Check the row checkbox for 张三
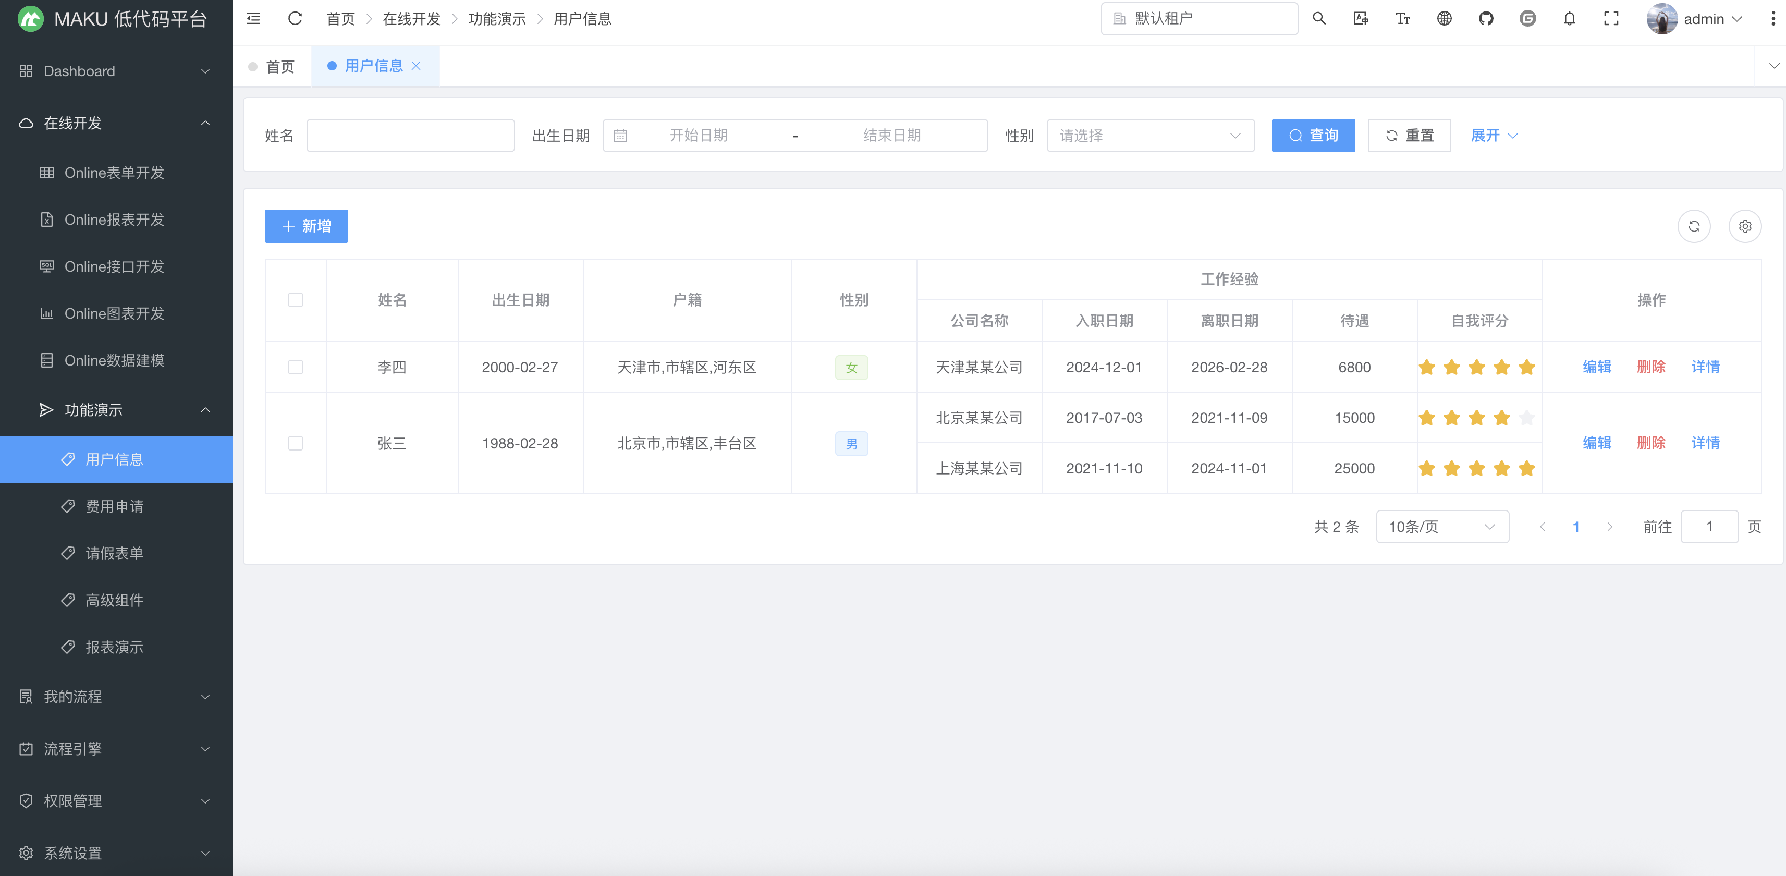The height and width of the screenshot is (876, 1786). pyautogui.click(x=296, y=443)
